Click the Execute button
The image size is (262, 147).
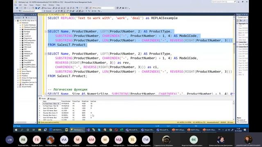(47, 11)
